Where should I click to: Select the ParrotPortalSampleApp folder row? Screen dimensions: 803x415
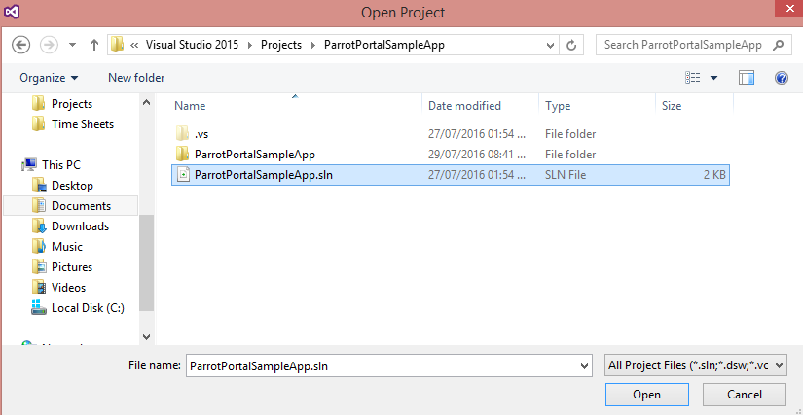click(x=451, y=155)
